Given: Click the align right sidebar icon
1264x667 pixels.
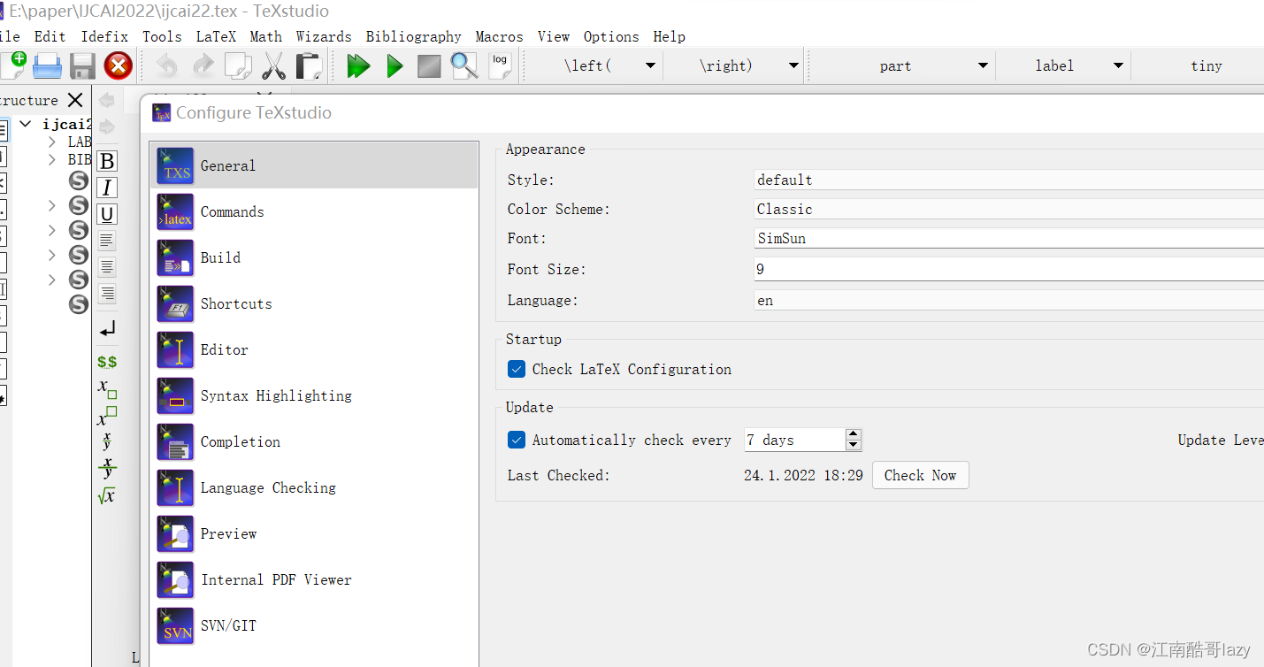Looking at the screenshot, I should pyautogui.click(x=107, y=293).
